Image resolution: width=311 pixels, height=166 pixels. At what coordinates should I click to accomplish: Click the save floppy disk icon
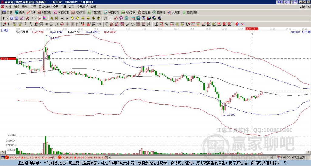pos(149,18)
